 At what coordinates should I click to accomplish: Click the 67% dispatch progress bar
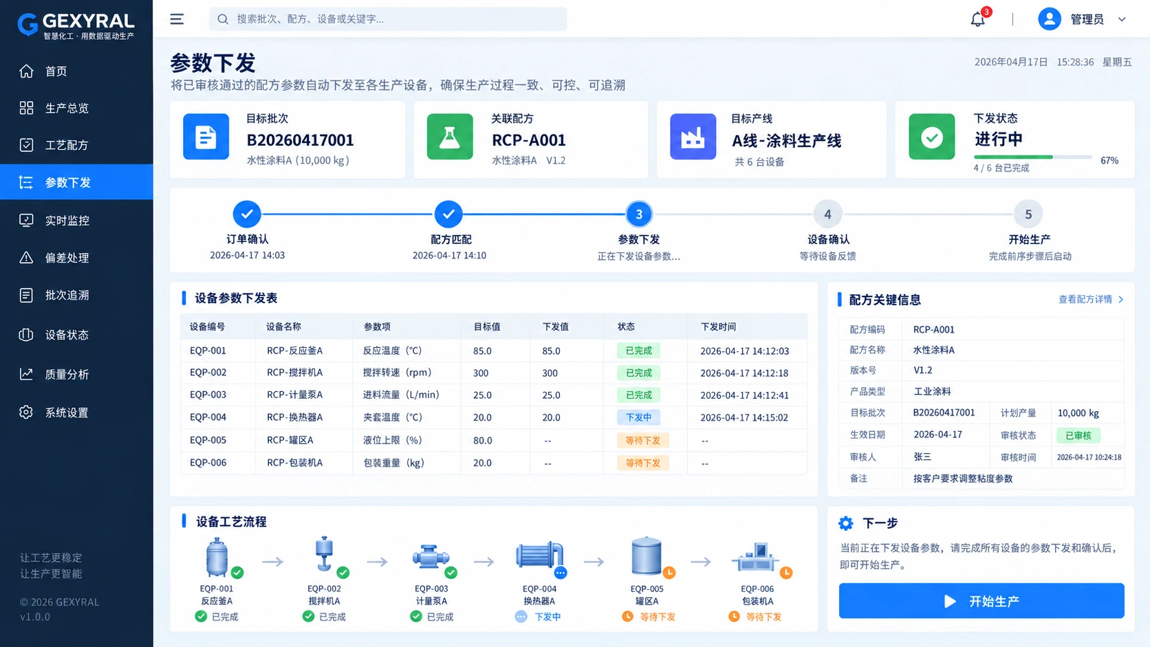(1032, 157)
